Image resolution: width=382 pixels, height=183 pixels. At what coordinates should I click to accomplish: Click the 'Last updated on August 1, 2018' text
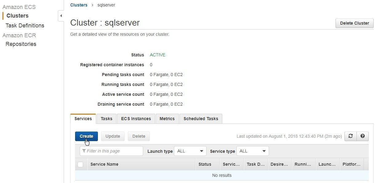tap(289, 136)
